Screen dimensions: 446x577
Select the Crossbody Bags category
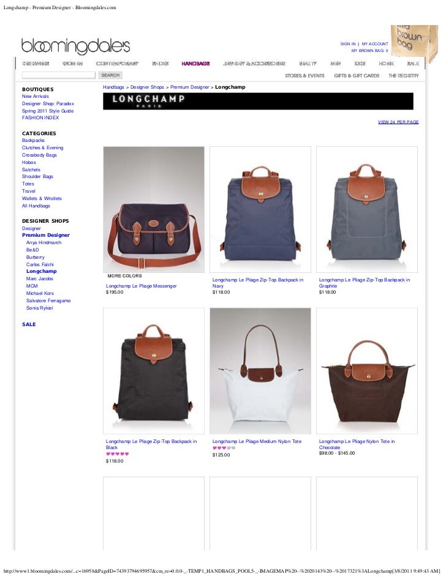coord(39,155)
